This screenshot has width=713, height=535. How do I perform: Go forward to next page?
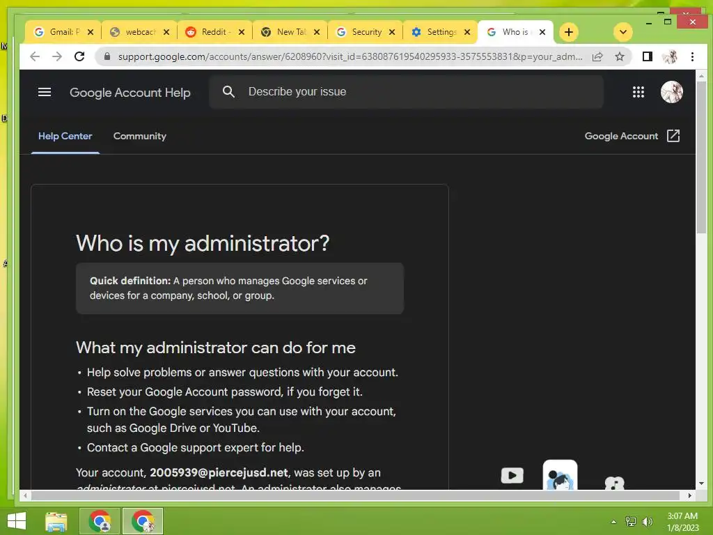pos(57,56)
